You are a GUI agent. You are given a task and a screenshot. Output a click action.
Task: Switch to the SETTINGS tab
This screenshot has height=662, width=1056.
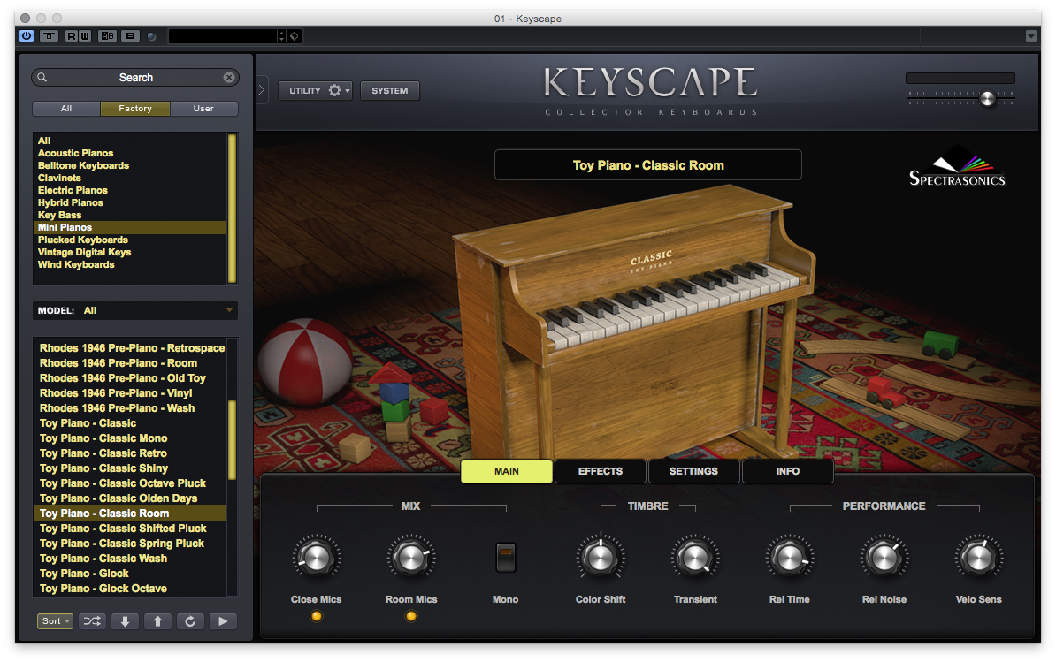tap(693, 471)
